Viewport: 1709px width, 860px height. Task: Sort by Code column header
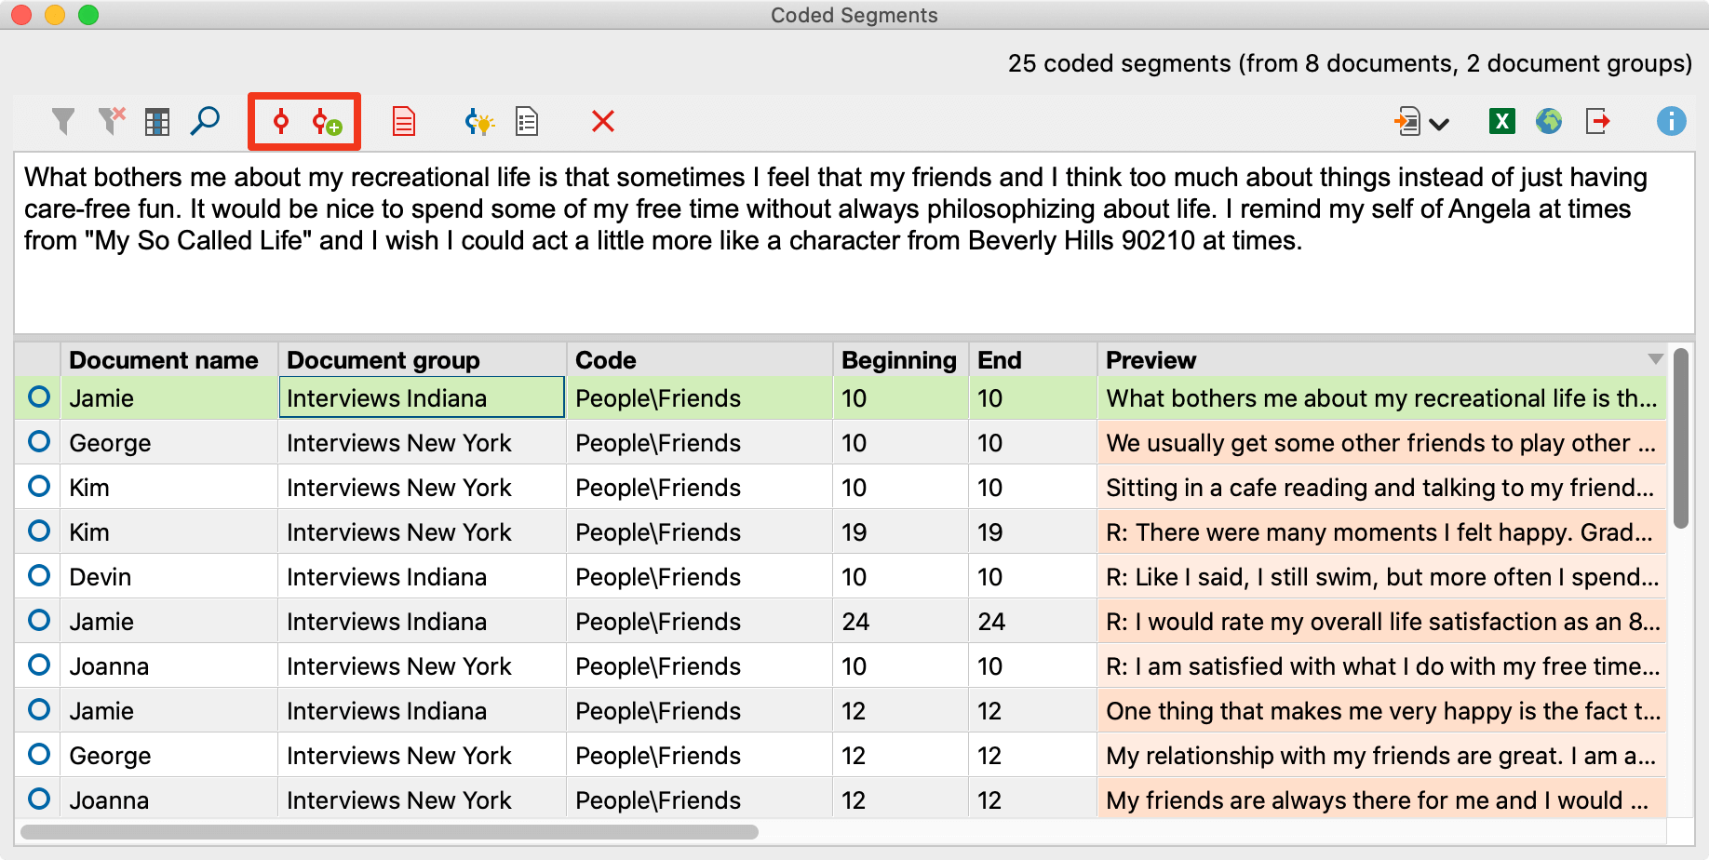click(x=606, y=360)
